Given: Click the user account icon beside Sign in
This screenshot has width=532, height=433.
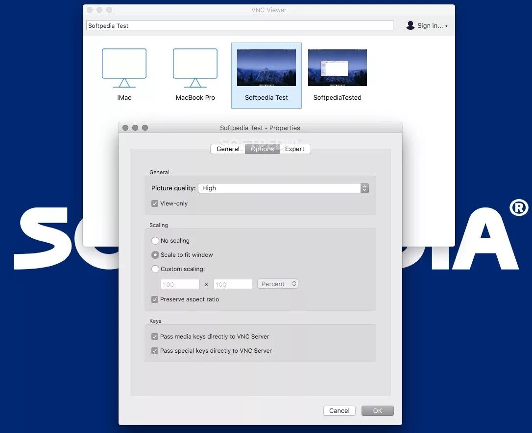Looking at the screenshot, I should tap(410, 25).
